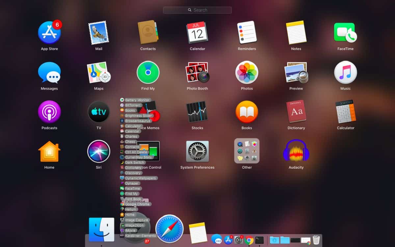The image size is (395, 247).
Task: Open the Photo Booth app
Action: 197,72
